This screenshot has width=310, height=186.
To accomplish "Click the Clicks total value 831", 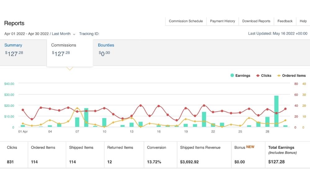I will pos(10,162).
